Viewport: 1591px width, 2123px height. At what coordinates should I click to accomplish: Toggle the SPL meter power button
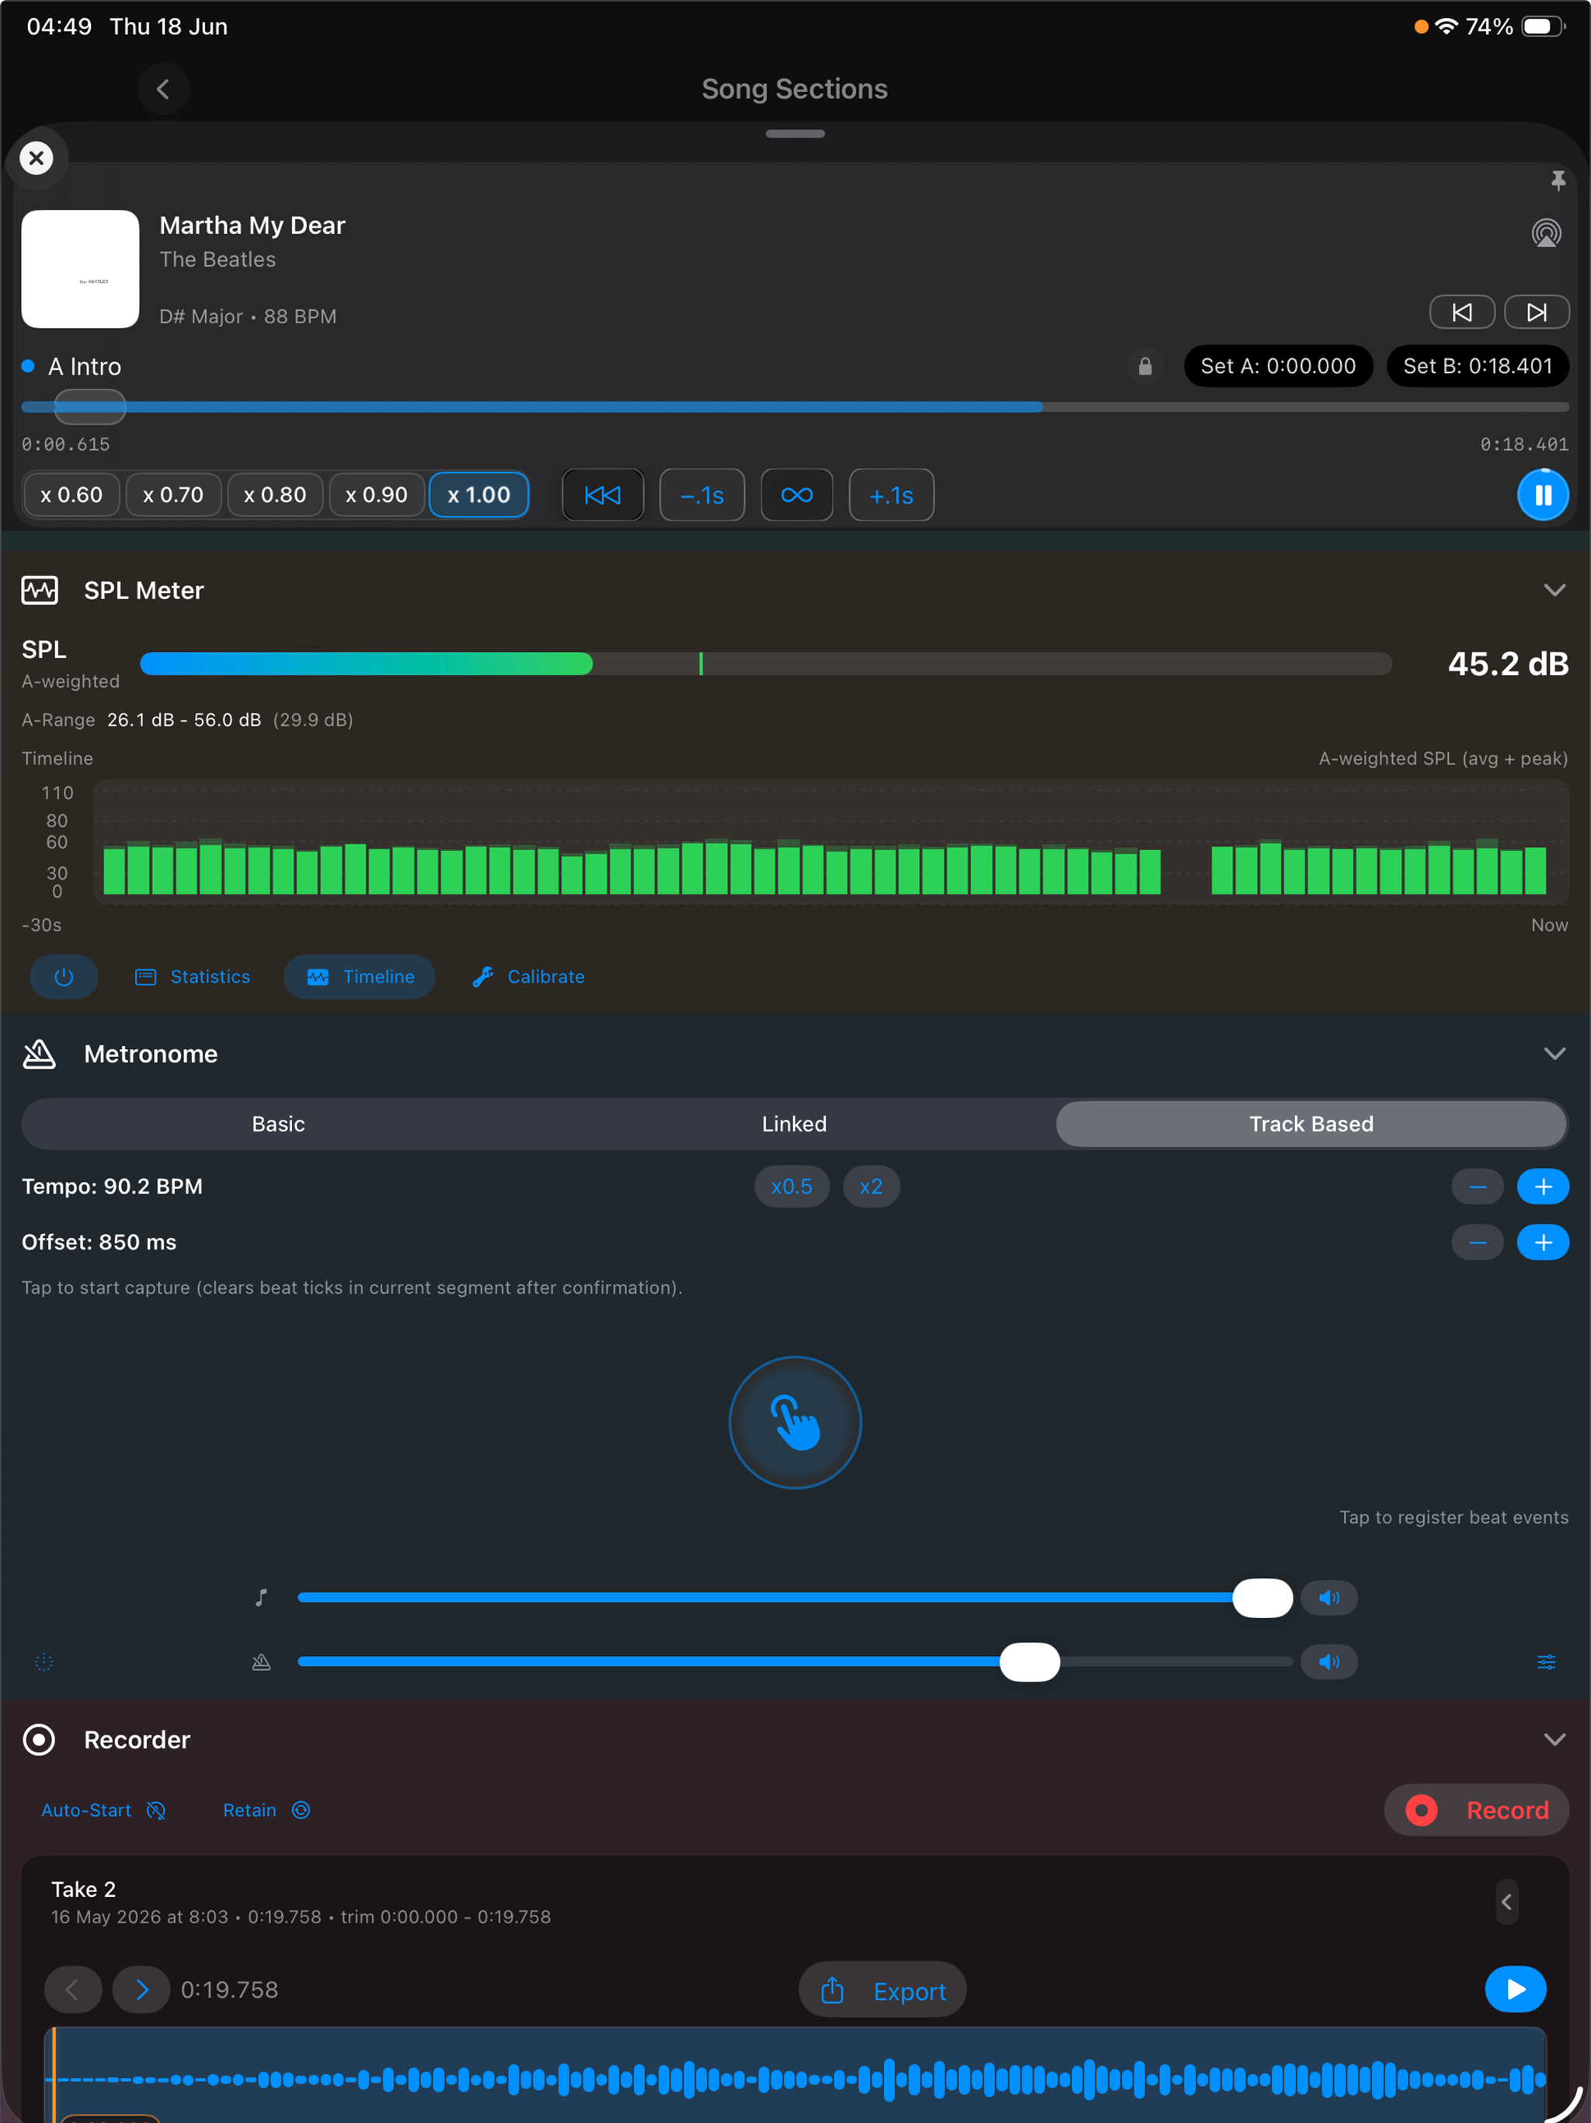point(64,977)
